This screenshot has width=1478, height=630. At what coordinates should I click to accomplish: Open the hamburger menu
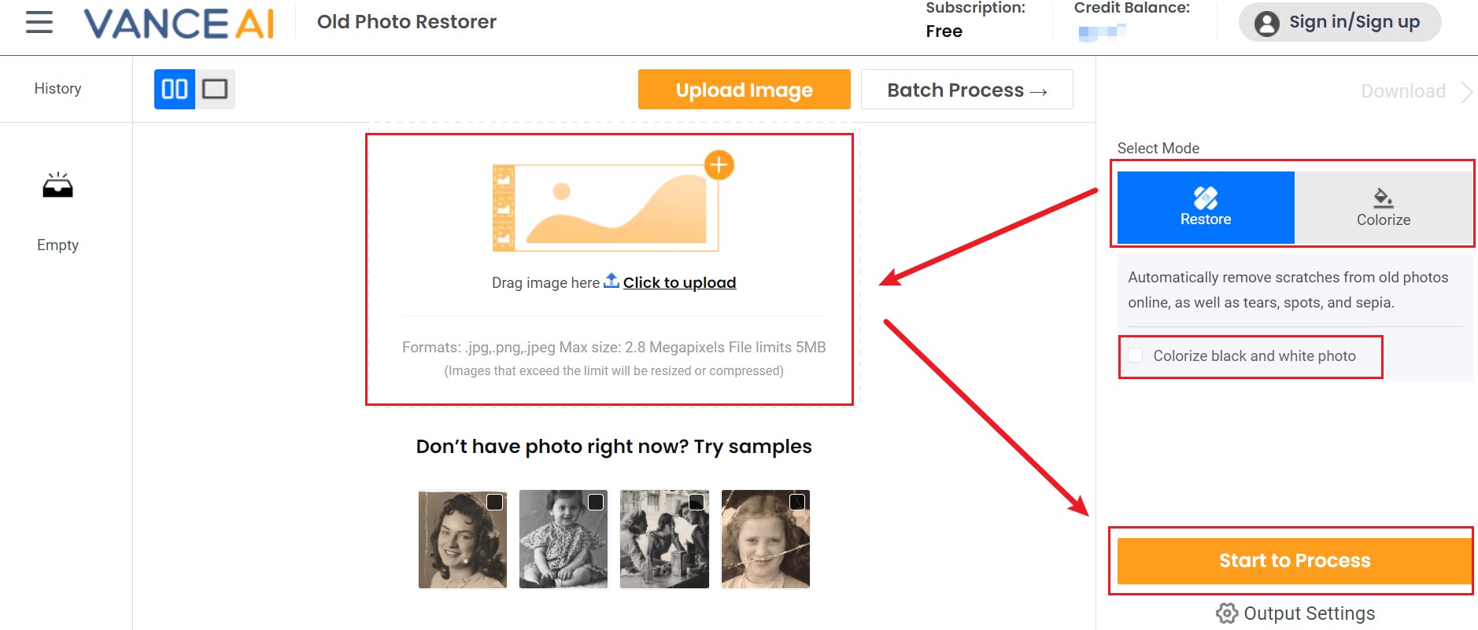39,22
